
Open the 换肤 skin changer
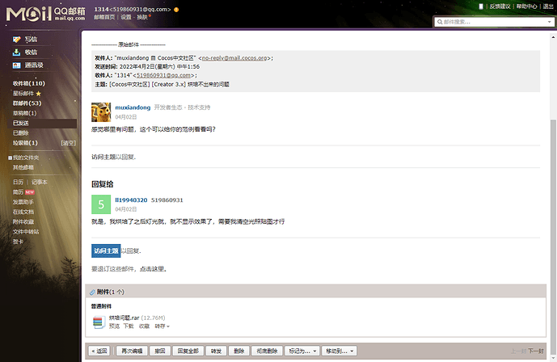pos(142,17)
